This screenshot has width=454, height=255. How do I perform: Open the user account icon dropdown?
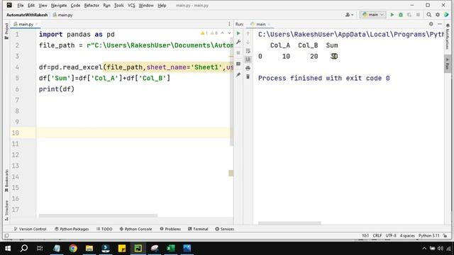click(x=349, y=15)
